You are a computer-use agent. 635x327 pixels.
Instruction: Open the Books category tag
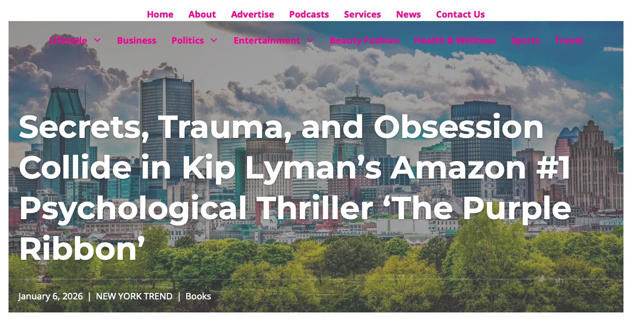(198, 296)
